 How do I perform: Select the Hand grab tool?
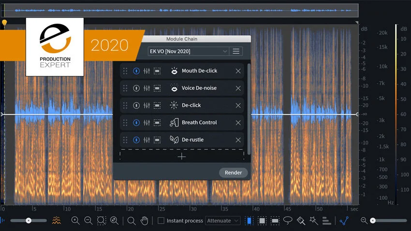pyautogui.click(x=144, y=221)
